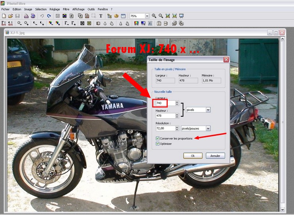This screenshot has height=215, width=294.
Task: Convert to grayscale with the grid icon
Action: 82,23
